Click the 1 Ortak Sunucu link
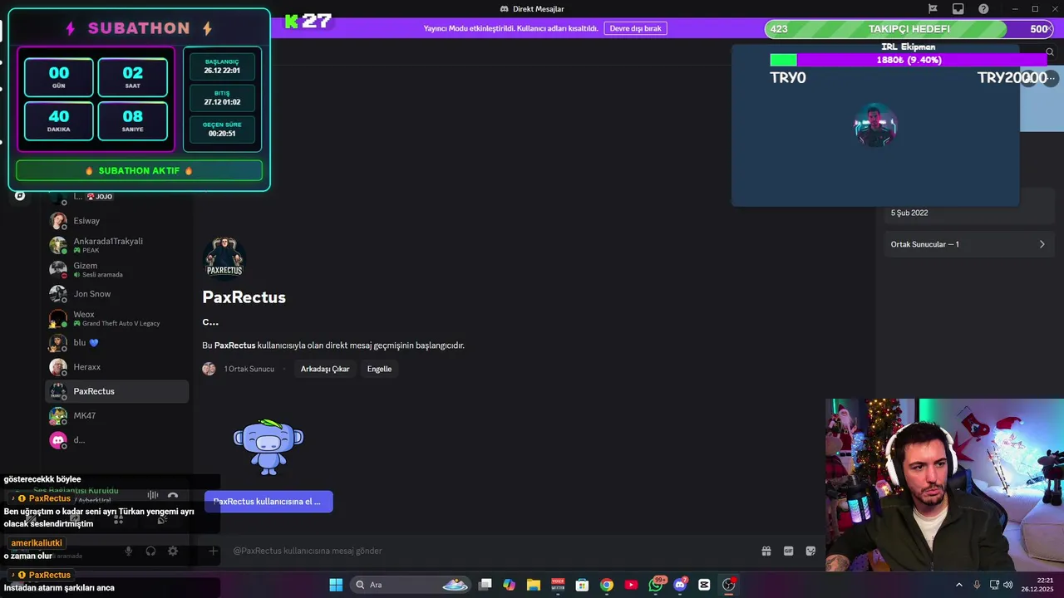1064x598 pixels. tap(249, 369)
